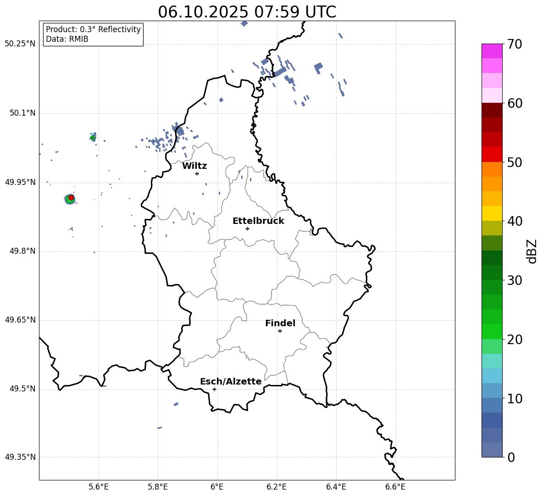Click the bright red colorbar segment above 50
Viewport: 543px width, 496px height.
point(492,155)
